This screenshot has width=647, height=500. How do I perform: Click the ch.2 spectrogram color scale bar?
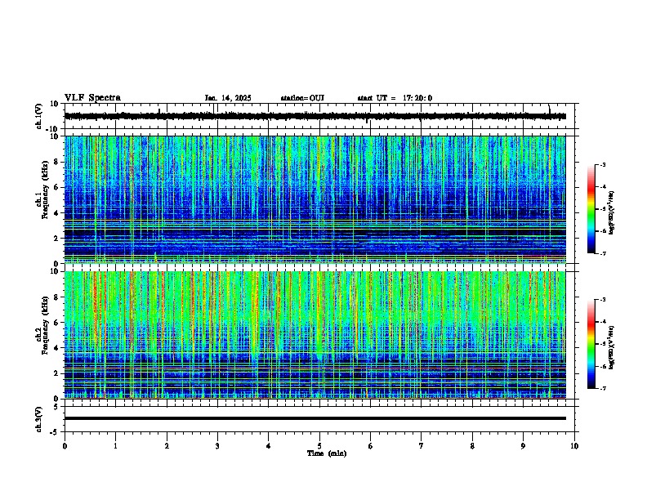[x=591, y=344]
